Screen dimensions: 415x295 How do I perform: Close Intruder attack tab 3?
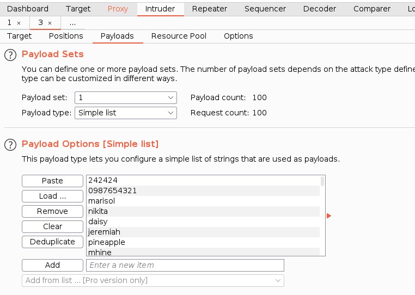[x=50, y=23]
